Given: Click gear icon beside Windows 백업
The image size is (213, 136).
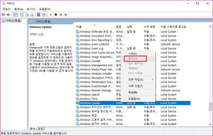Looking at the screenshot, I should [78, 116].
